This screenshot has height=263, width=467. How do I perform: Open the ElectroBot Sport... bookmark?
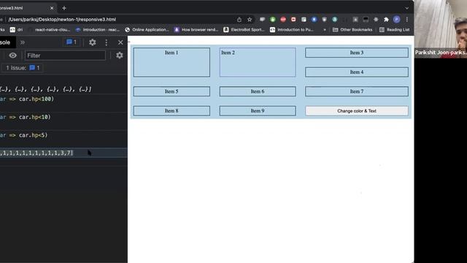coord(244,29)
